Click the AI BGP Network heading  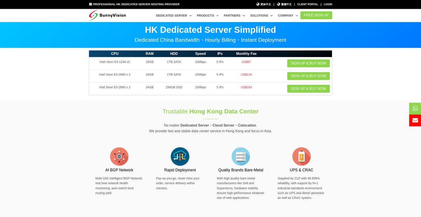click(x=119, y=170)
